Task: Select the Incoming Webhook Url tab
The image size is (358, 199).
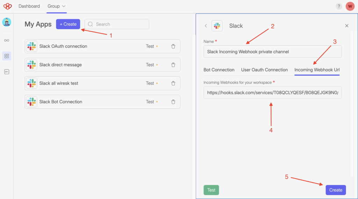Action: [x=317, y=70]
